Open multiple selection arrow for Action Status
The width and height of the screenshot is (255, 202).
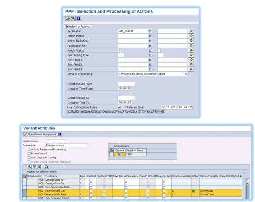point(191,50)
